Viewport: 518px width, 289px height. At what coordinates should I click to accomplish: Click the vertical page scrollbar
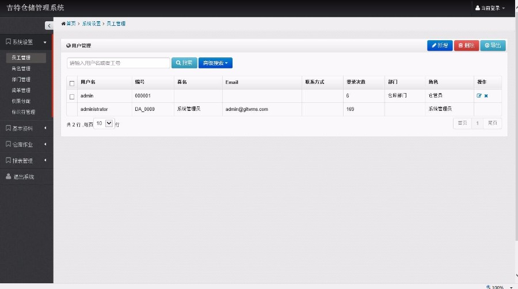pyautogui.click(x=516, y=125)
